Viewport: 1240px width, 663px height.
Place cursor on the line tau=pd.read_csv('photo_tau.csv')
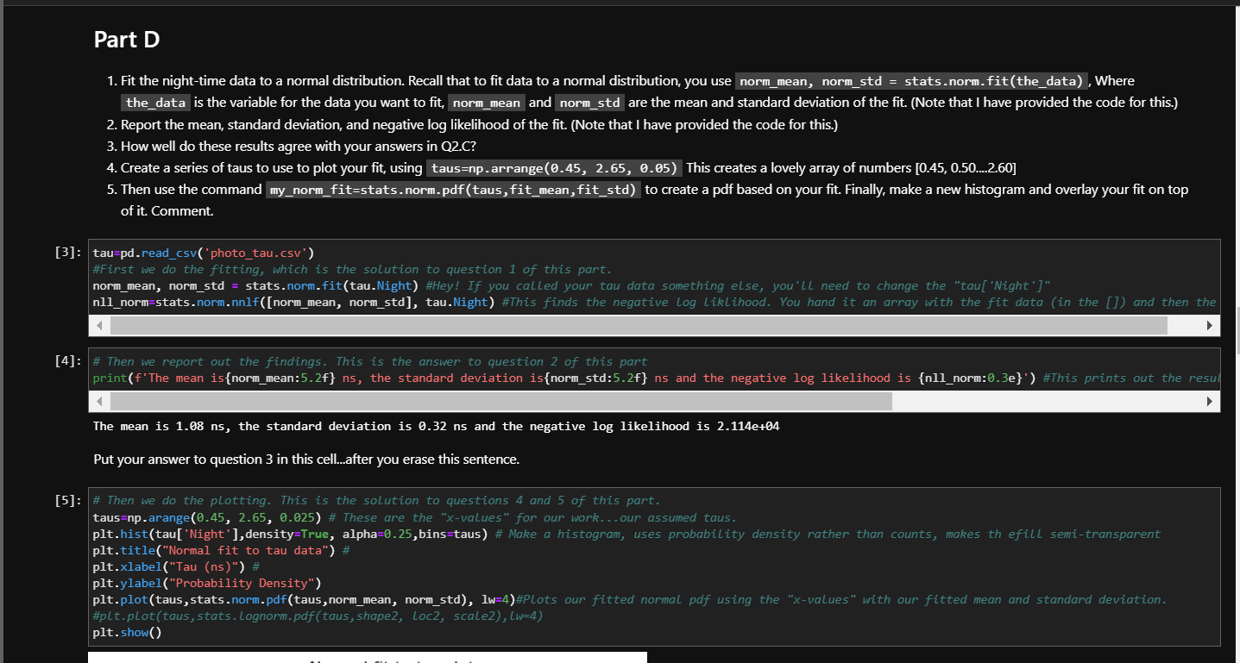[205, 253]
